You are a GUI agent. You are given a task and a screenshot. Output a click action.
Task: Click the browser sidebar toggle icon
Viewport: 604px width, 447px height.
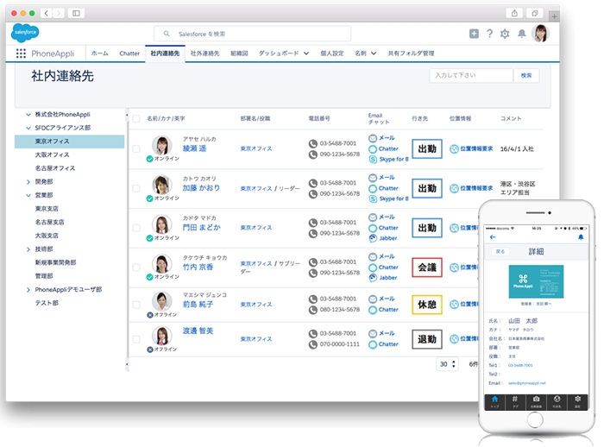pos(76,13)
